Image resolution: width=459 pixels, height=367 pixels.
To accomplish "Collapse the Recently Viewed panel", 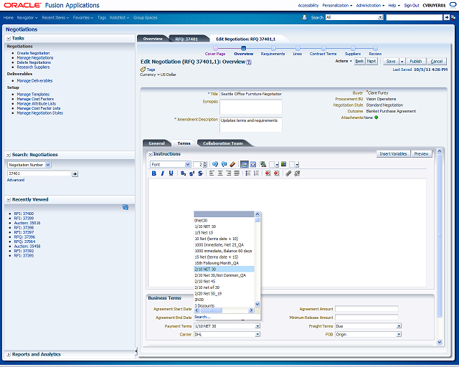I will 9,199.
